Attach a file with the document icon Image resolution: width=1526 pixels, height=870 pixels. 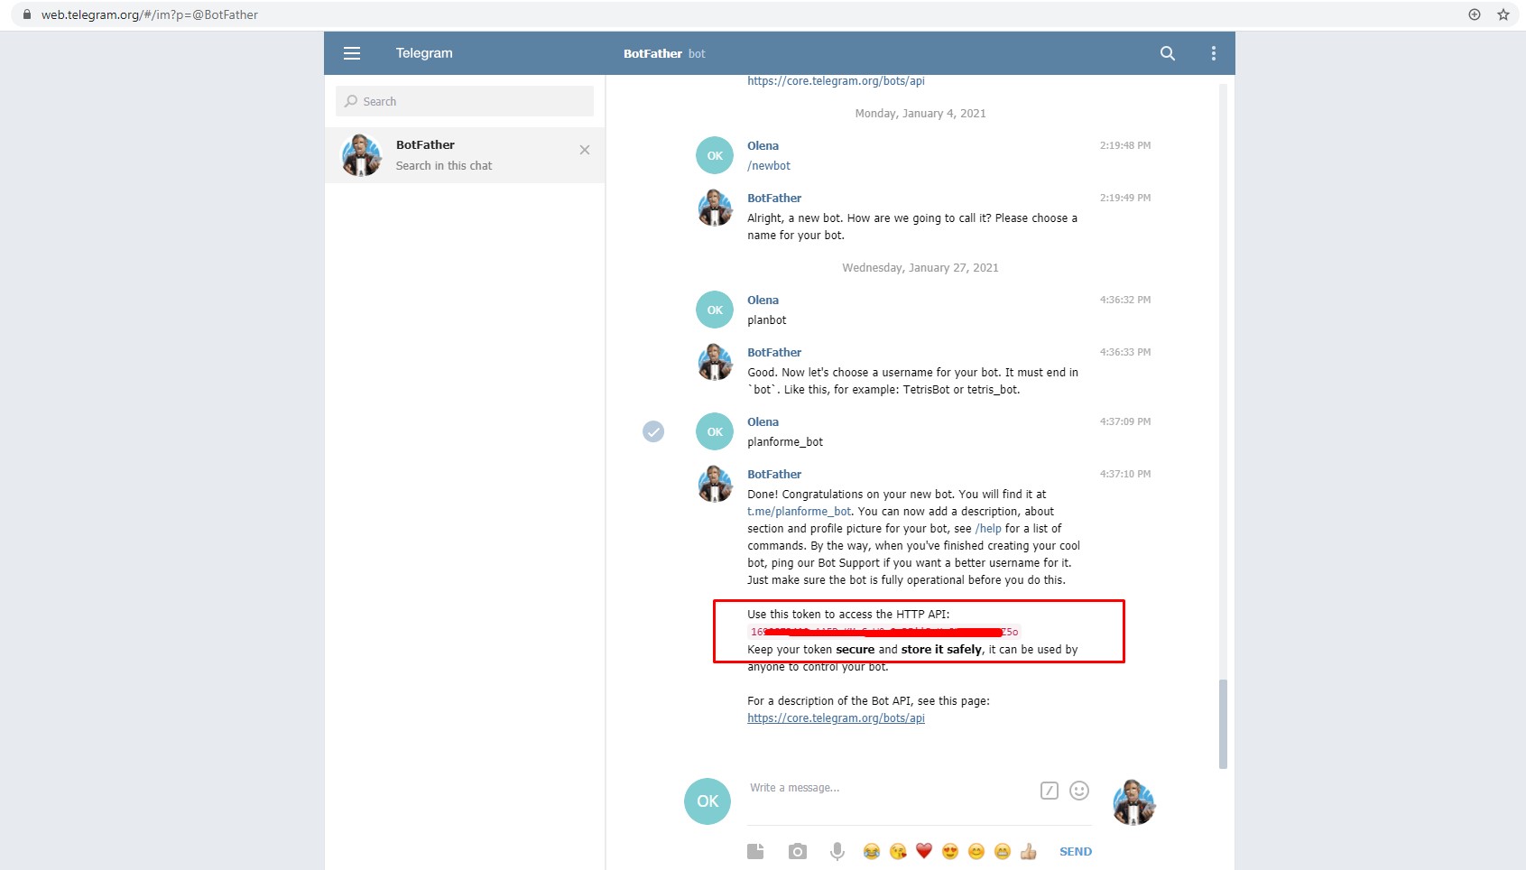point(755,851)
